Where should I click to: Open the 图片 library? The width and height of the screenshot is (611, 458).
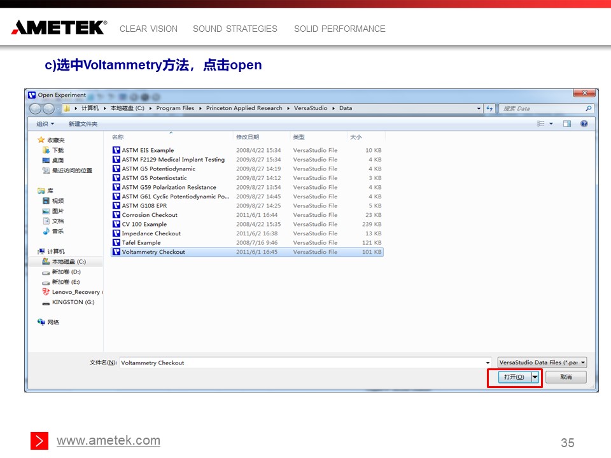click(53, 211)
